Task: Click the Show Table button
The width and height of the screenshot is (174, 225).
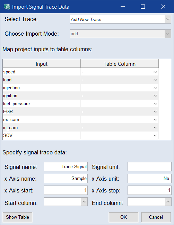Action: (x=17, y=217)
